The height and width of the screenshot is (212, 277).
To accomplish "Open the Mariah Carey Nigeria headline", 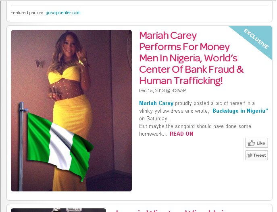I will pyautogui.click(x=192, y=58).
